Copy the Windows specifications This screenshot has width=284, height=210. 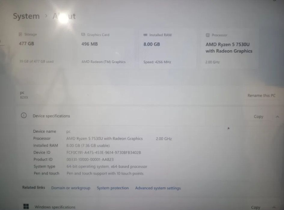[x=255, y=207]
